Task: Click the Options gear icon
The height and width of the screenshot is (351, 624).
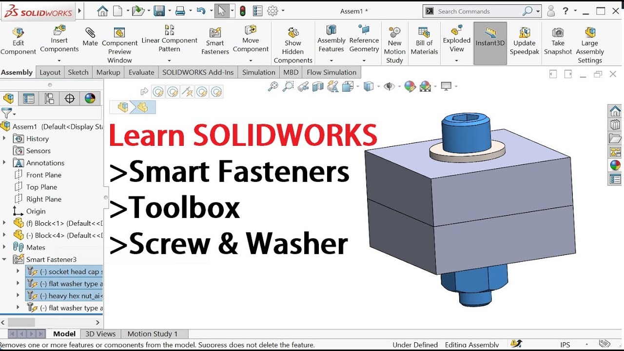Action: click(x=273, y=11)
